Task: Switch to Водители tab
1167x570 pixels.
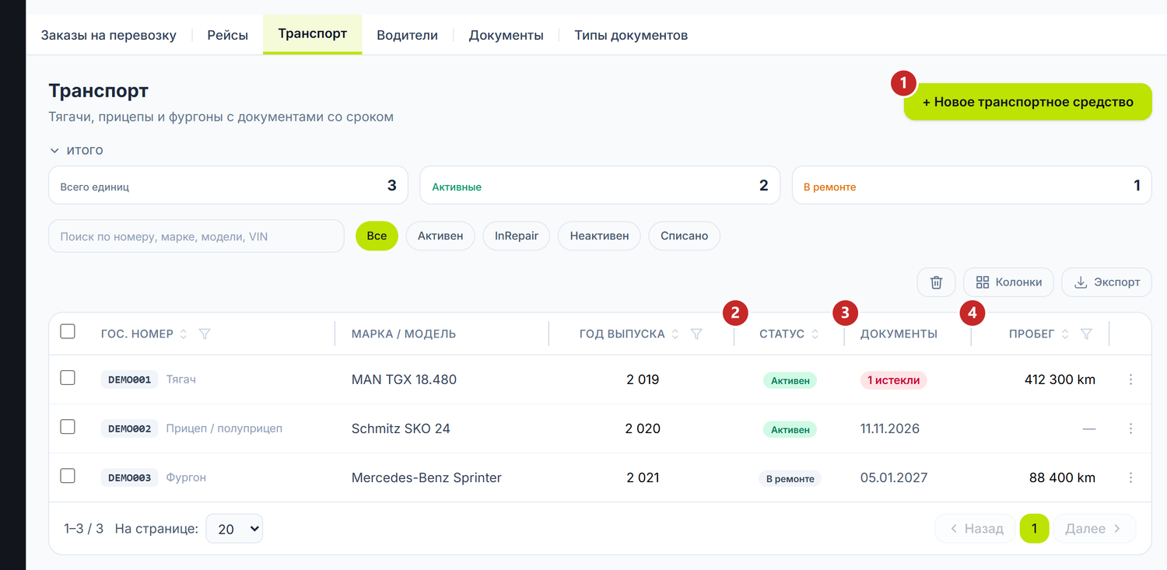Action: tap(407, 35)
